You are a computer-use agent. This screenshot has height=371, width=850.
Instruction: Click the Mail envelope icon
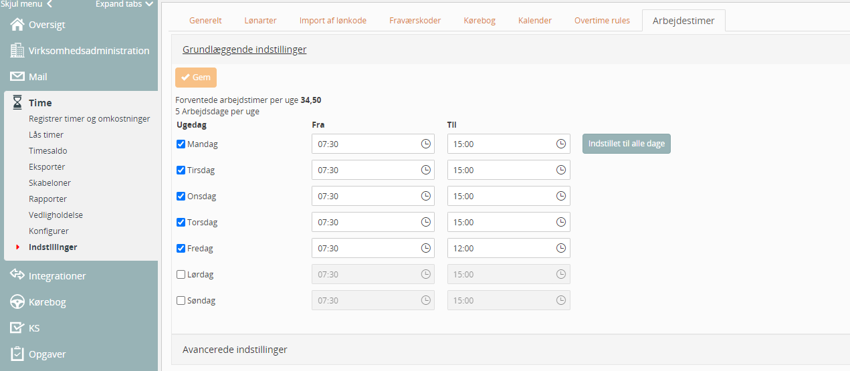(x=17, y=77)
